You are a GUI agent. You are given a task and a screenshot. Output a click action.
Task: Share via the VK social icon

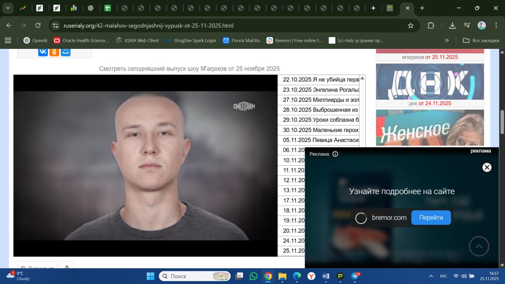coord(43,52)
